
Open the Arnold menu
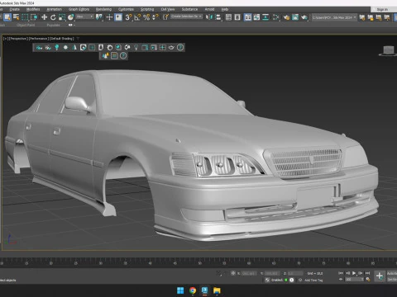(209, 9)
